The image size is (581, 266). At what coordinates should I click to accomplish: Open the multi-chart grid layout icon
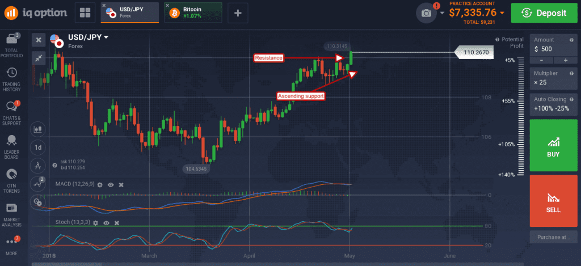pos(85,13)
